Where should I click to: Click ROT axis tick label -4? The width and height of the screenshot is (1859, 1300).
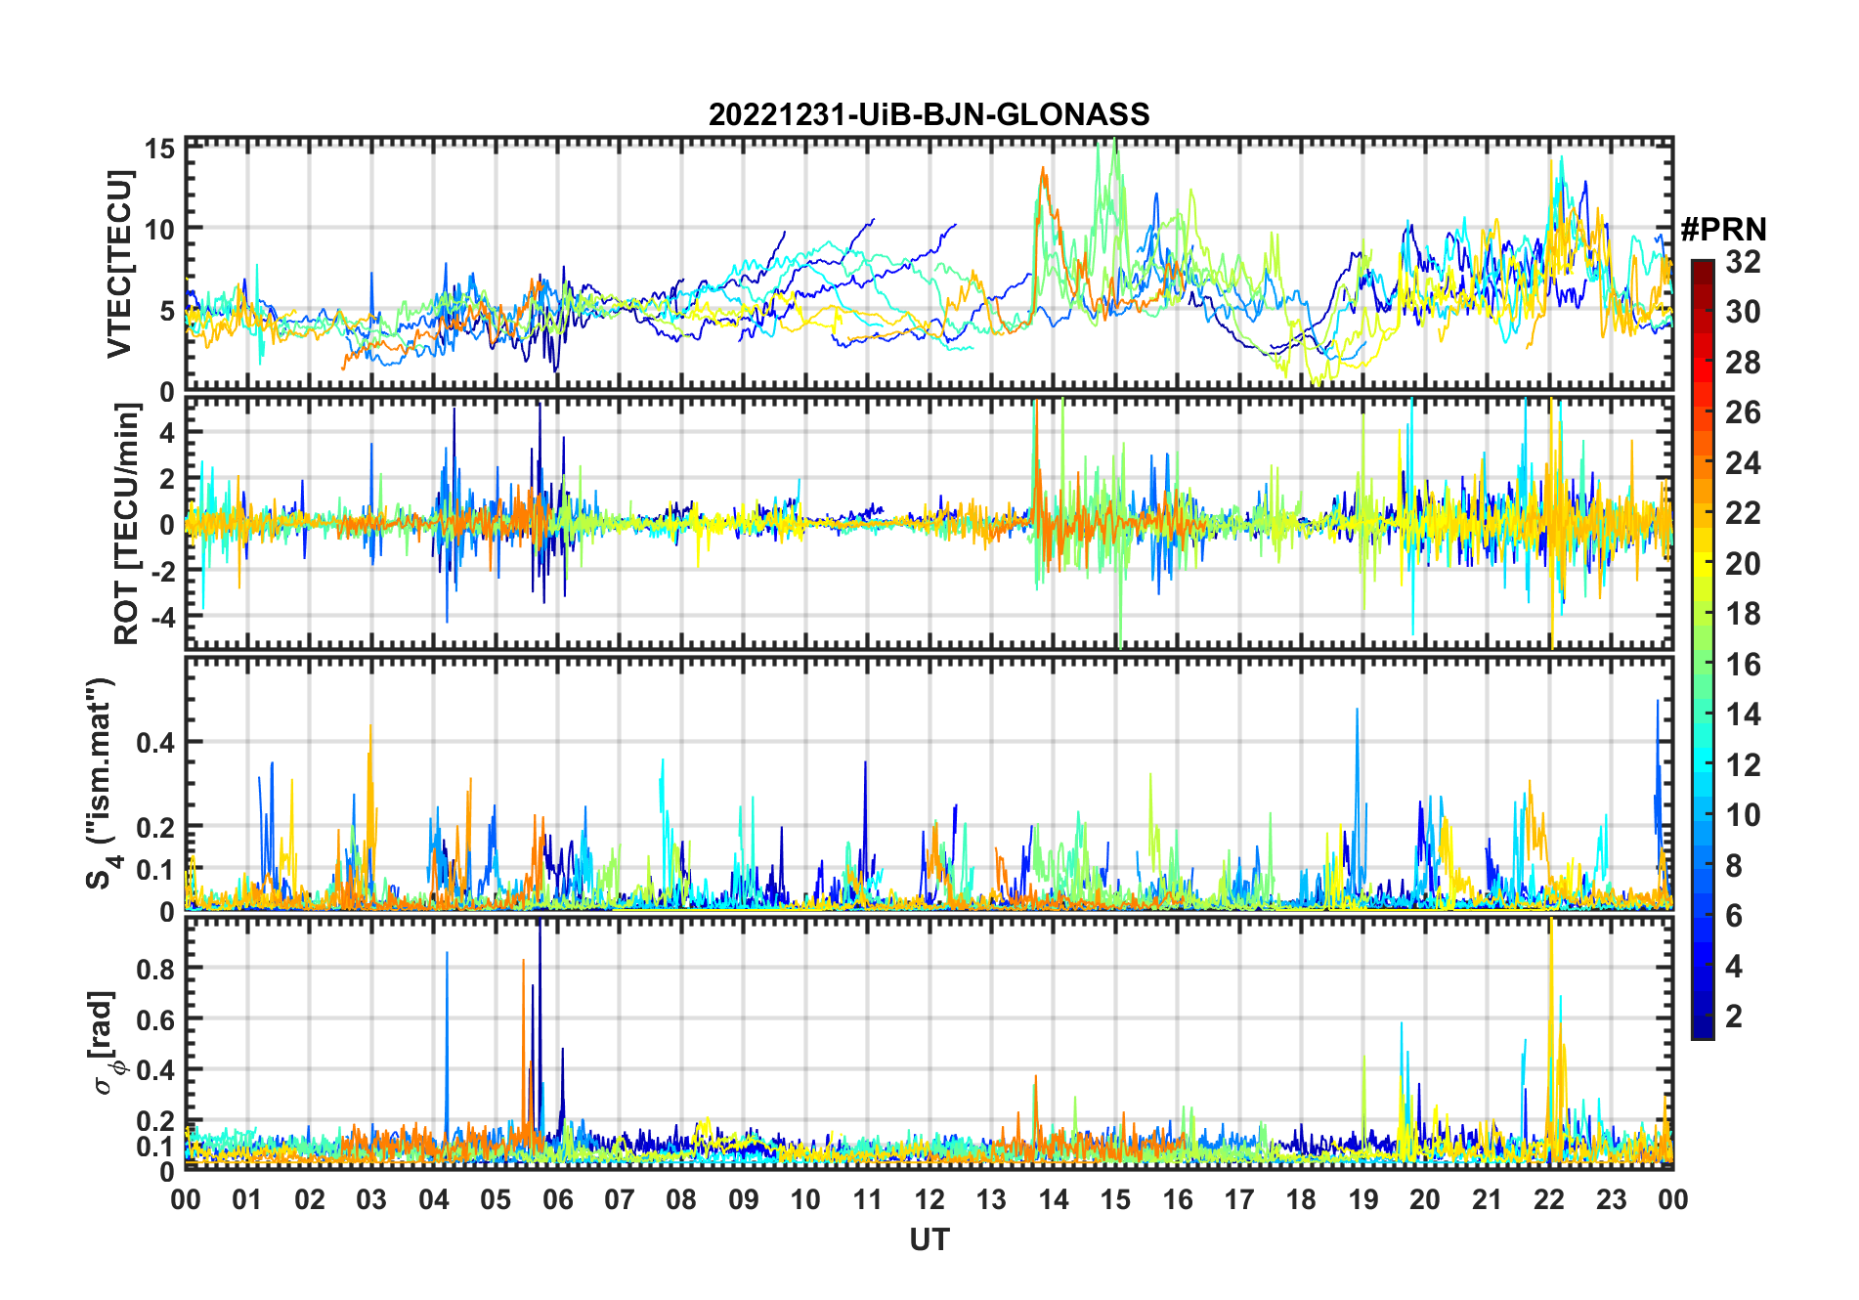(x=162, y=618)
